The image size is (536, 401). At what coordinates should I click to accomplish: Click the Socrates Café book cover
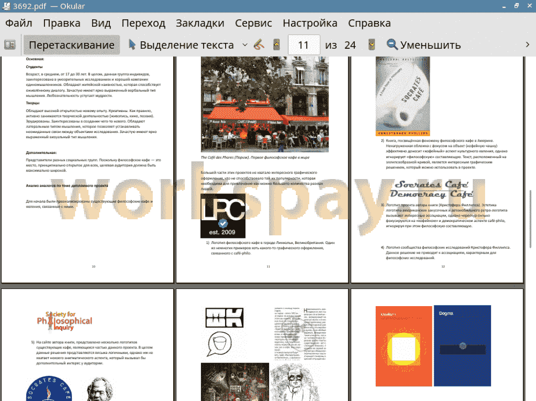pos(403,96)
